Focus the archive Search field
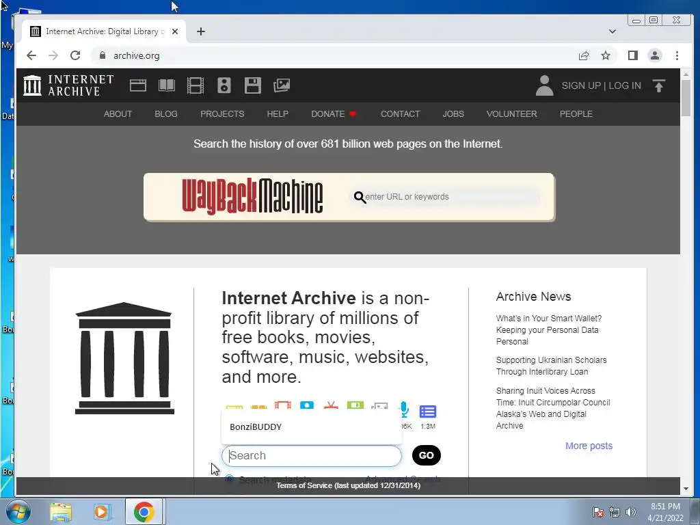Viewport: 700px width, 525px height. (x=312, y=456)
